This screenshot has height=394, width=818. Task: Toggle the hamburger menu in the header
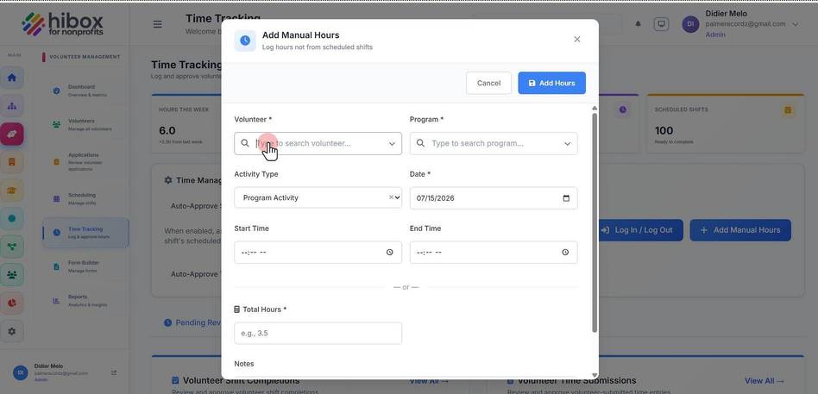pyautogui.click(x=158, y=24)
